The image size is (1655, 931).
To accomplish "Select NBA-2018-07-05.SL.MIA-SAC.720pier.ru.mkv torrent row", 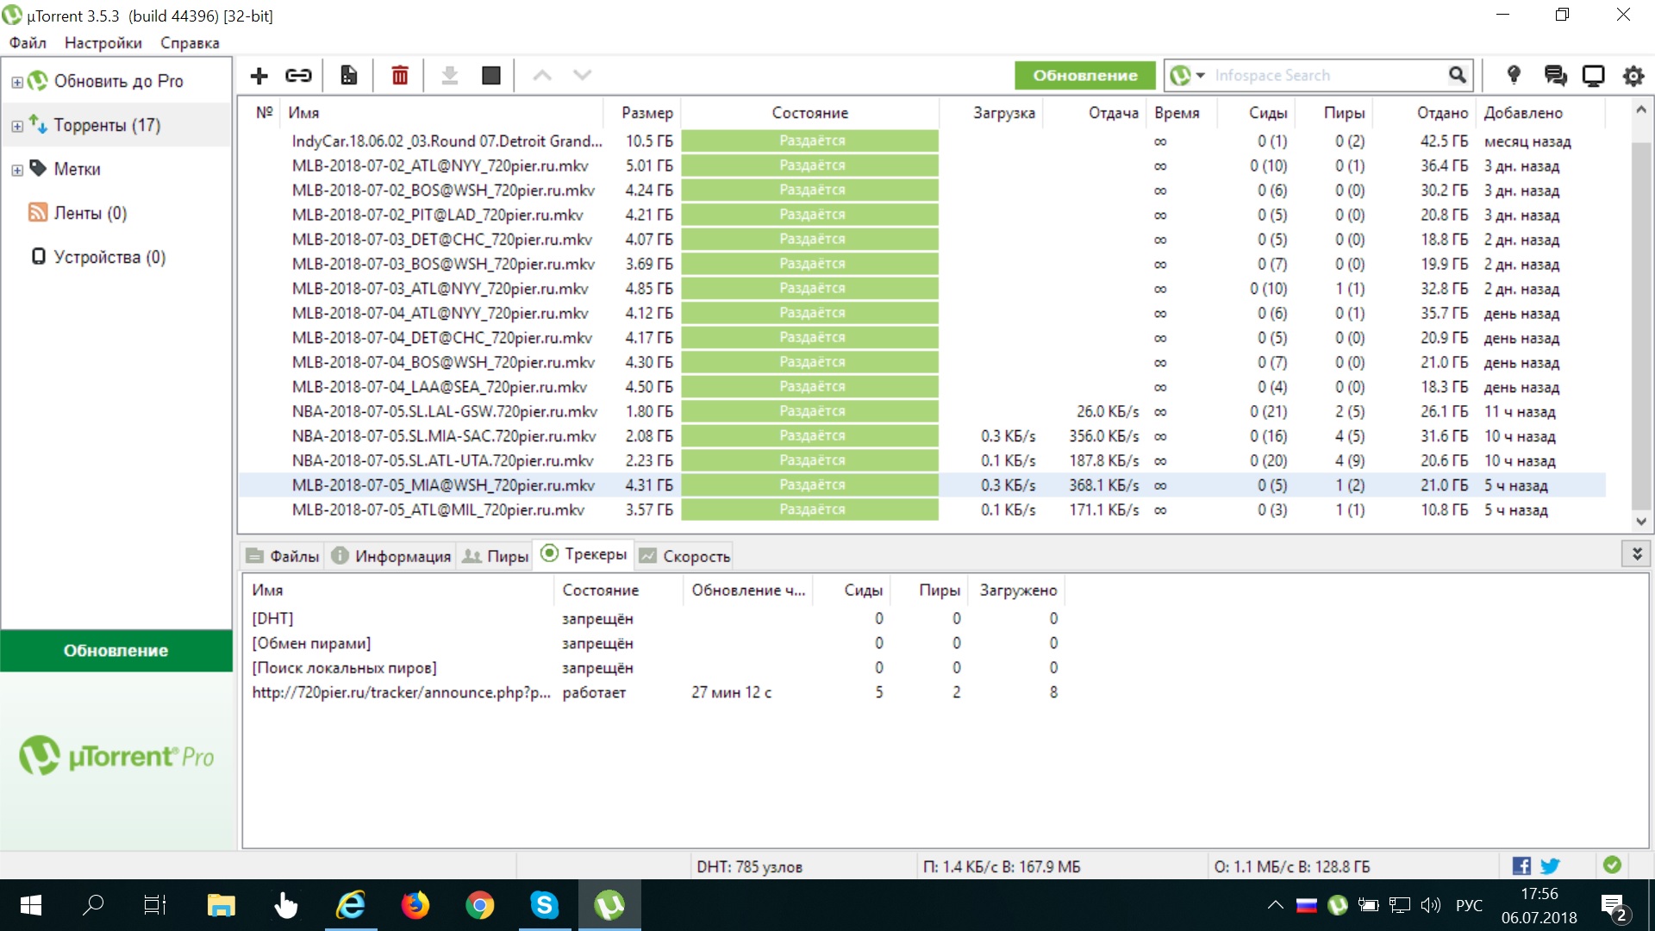I will [x=921, y=436].
